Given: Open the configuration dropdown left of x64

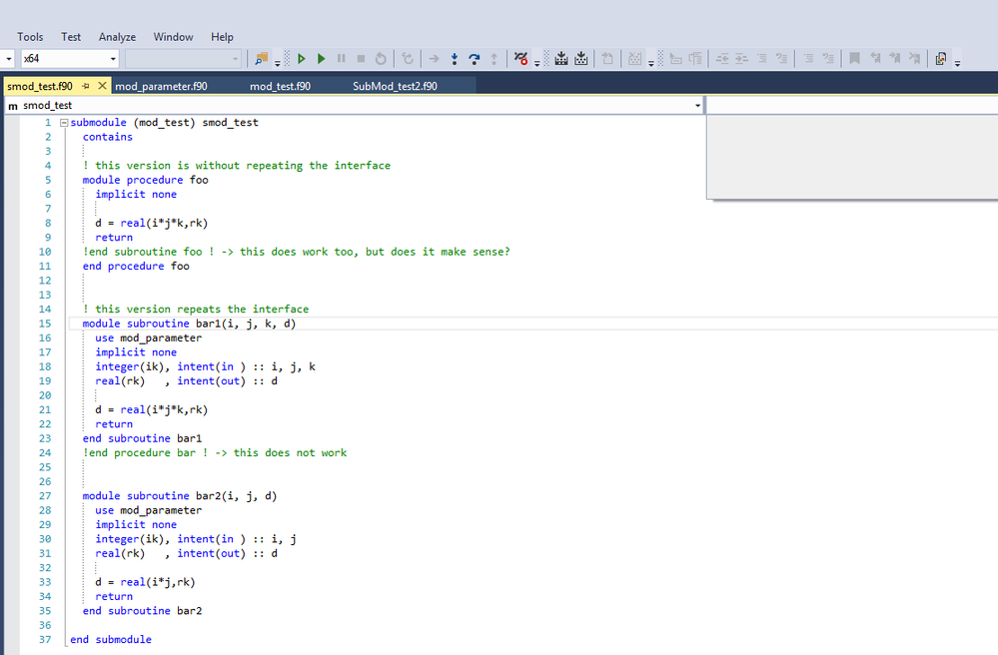Looking at the screenshot, I should 8,59.
